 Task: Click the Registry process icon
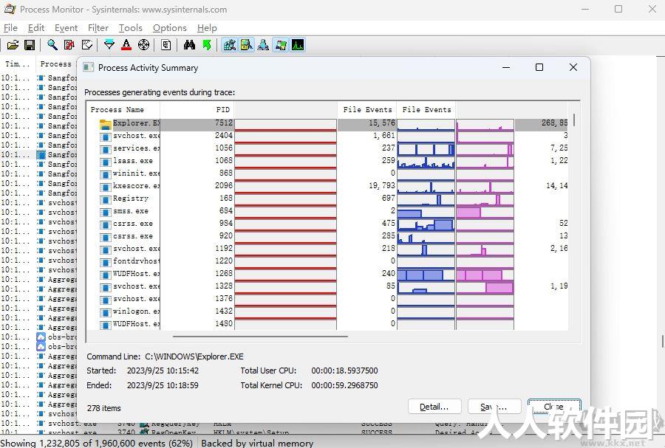[105, 199]
